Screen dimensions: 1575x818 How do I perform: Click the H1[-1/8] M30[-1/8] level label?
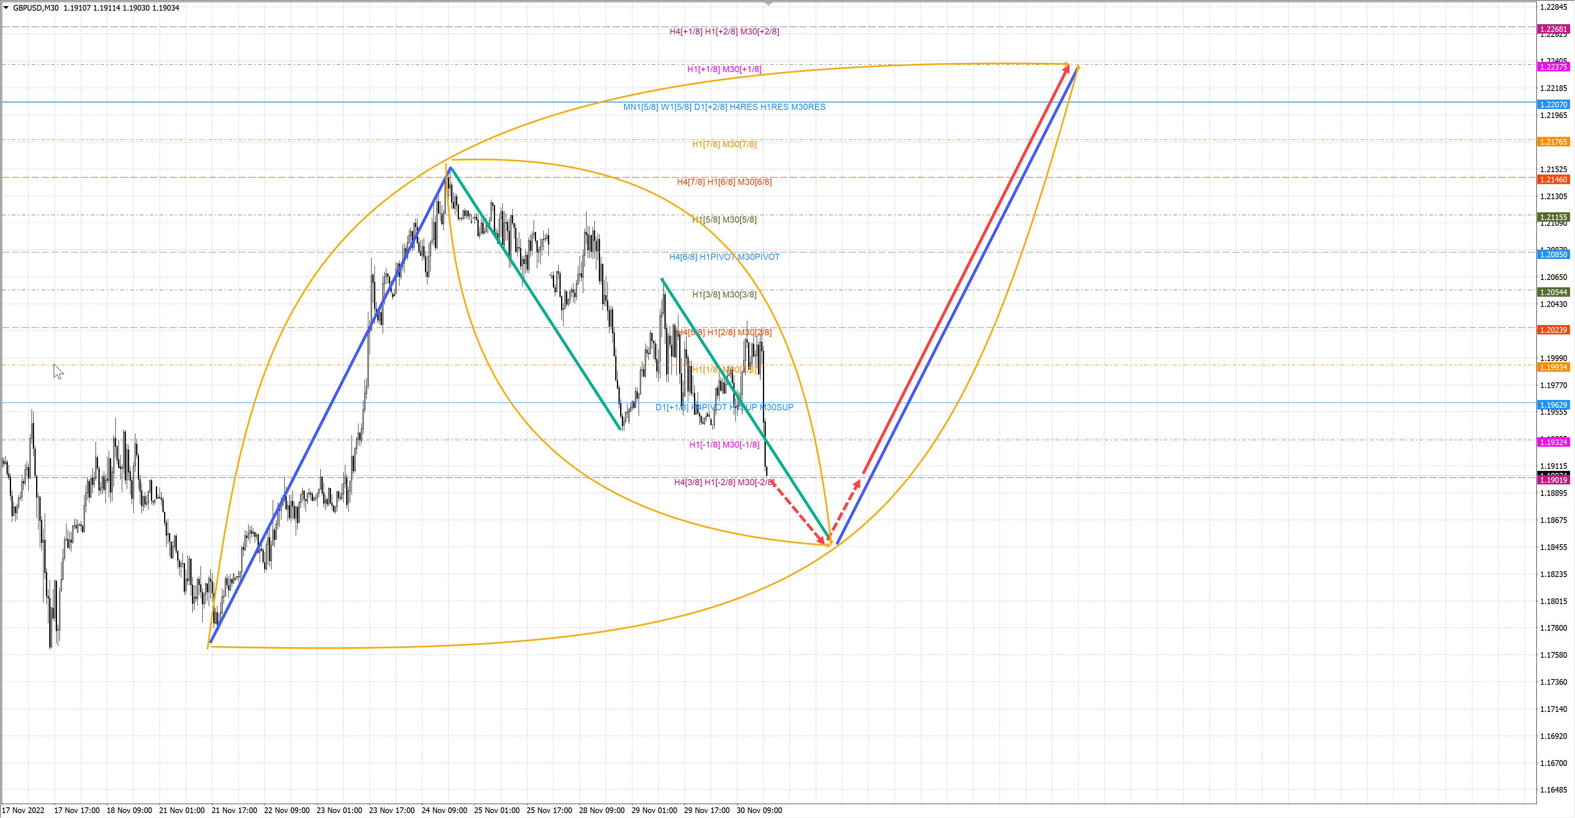(724, 445)
